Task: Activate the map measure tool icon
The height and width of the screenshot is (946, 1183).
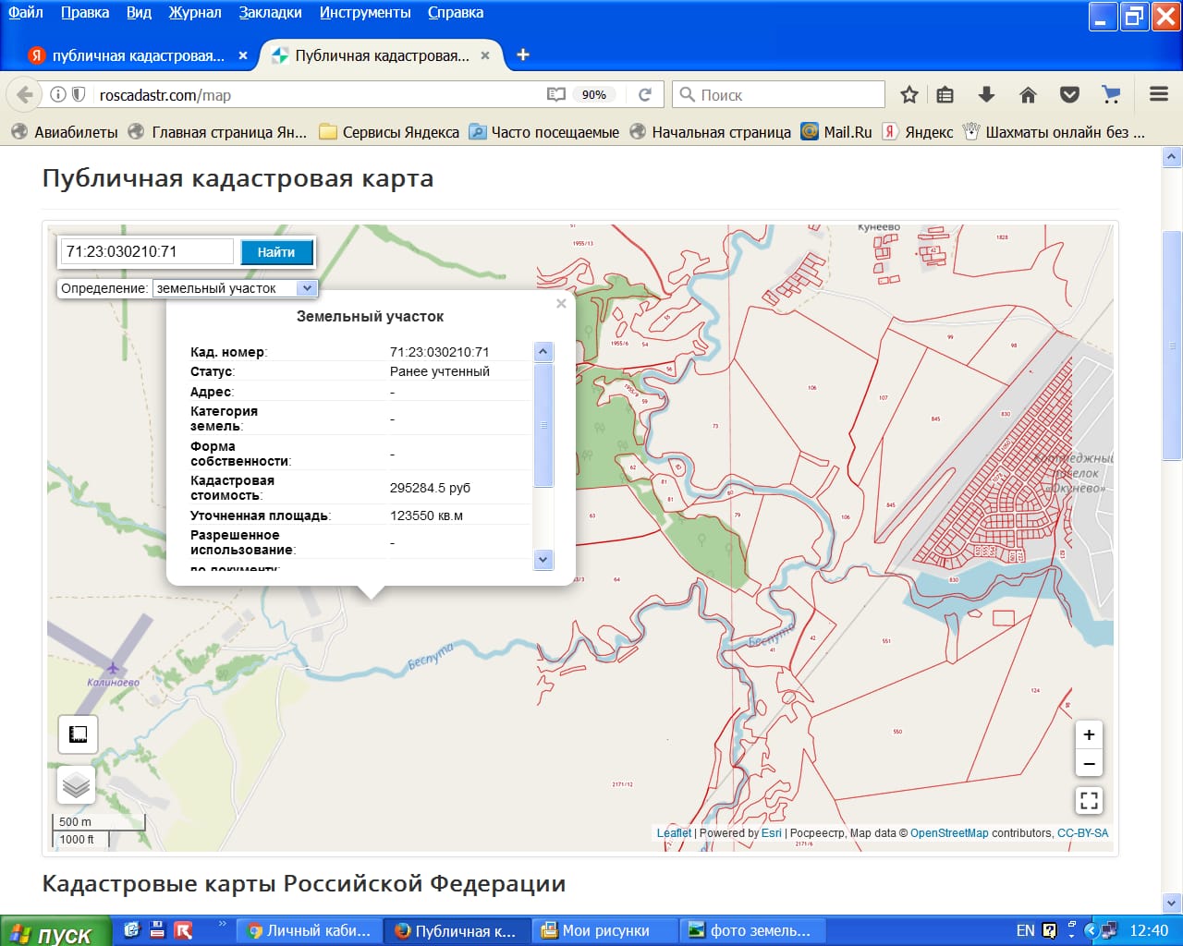Action: [x=78, y=734]
